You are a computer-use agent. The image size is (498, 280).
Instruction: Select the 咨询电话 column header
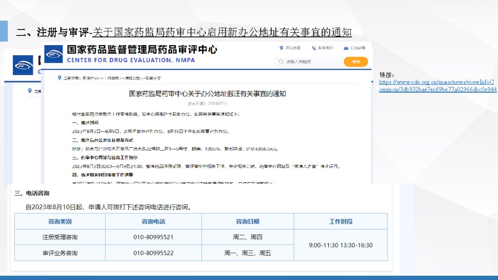154,222
